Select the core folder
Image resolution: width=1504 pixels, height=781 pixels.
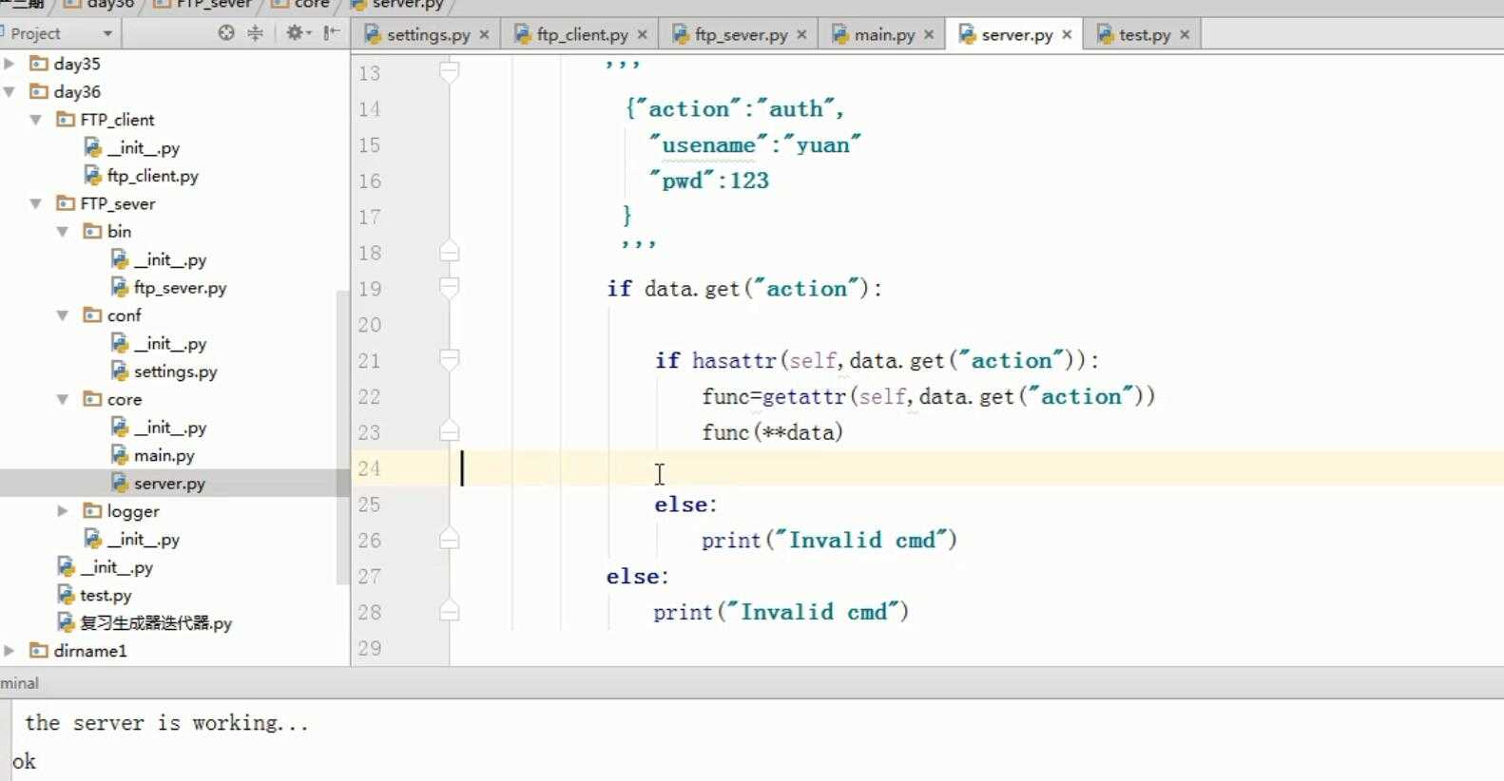coord(124,399)
